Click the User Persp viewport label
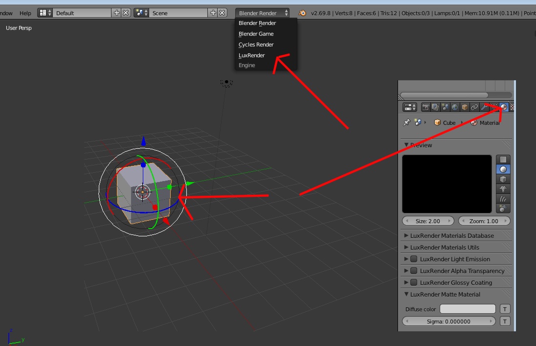The height and width of the screenshot is (346, 536). pyautogui.click(x=19, y=28)
